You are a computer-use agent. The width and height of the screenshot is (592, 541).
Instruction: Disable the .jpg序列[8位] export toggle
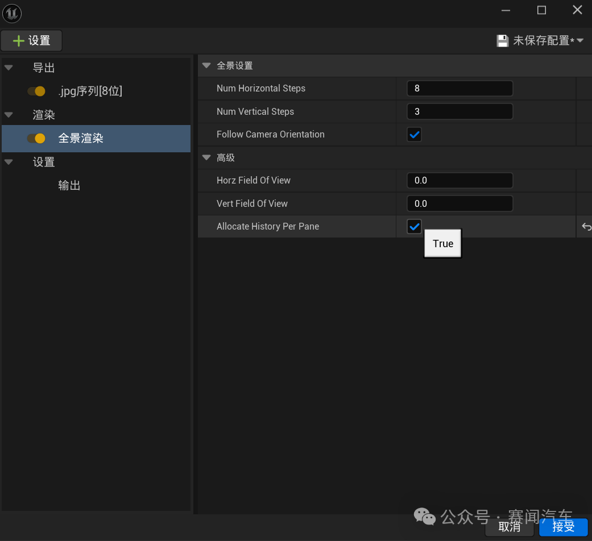coord(37,91)
